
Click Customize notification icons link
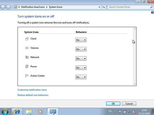coord(32,90)
